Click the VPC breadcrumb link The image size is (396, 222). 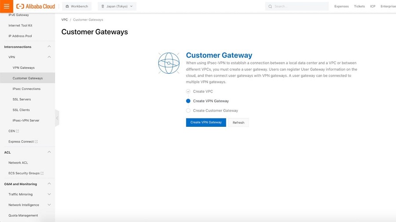[65, 20]
